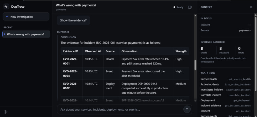
Task: Send message with the arrow-up button
Action: click(187, 109)
